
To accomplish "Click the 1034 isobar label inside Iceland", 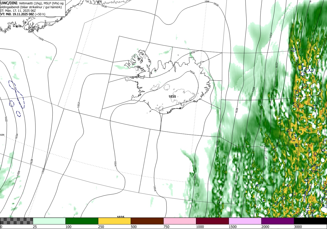I will click(x=192, y=73).
